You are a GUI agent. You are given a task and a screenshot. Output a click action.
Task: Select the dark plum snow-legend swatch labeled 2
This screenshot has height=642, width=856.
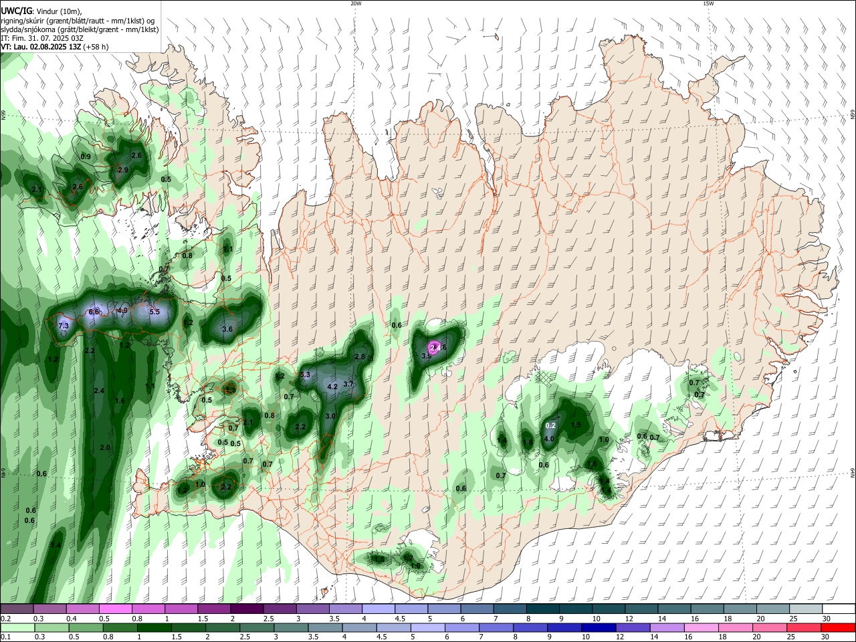pyautogui.click(x=247, y=609)
